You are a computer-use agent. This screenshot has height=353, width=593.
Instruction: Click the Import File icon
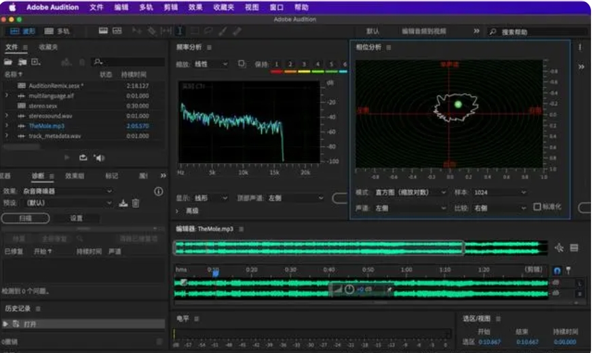22,62
